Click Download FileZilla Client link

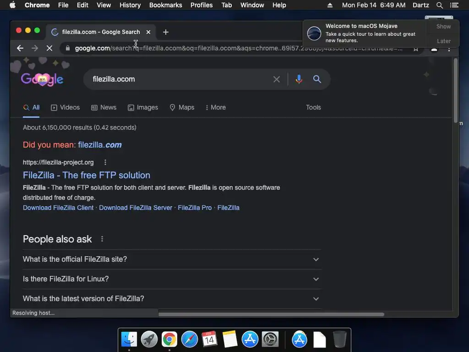[x=58, y=208]
